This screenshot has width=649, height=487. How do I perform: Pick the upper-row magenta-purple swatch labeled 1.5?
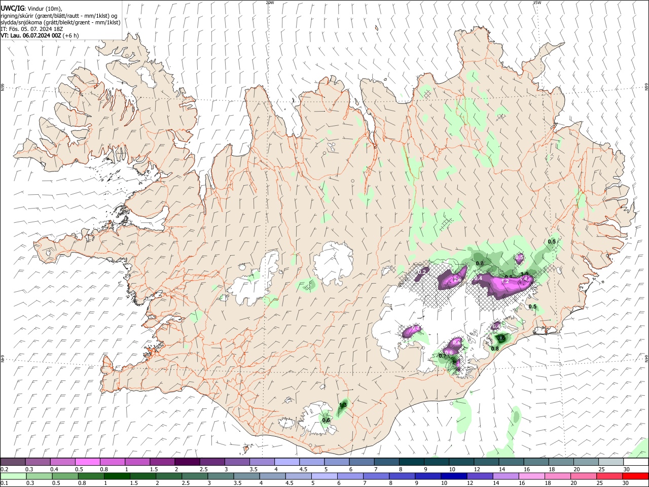tap(162, 462)
